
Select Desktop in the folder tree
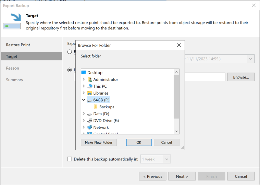point(95,73)
